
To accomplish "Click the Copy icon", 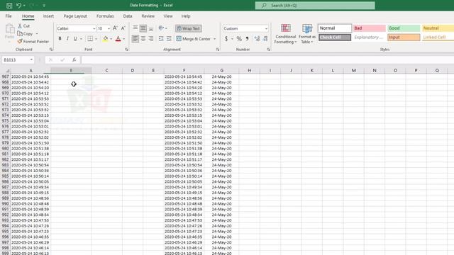I will tap(20, 33).
